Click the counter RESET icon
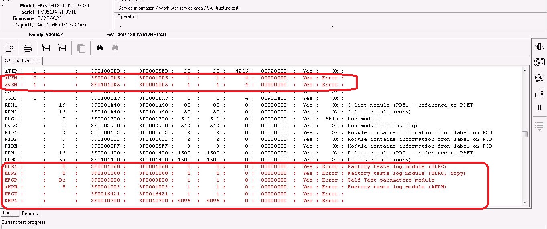 (x=539, y=77)
